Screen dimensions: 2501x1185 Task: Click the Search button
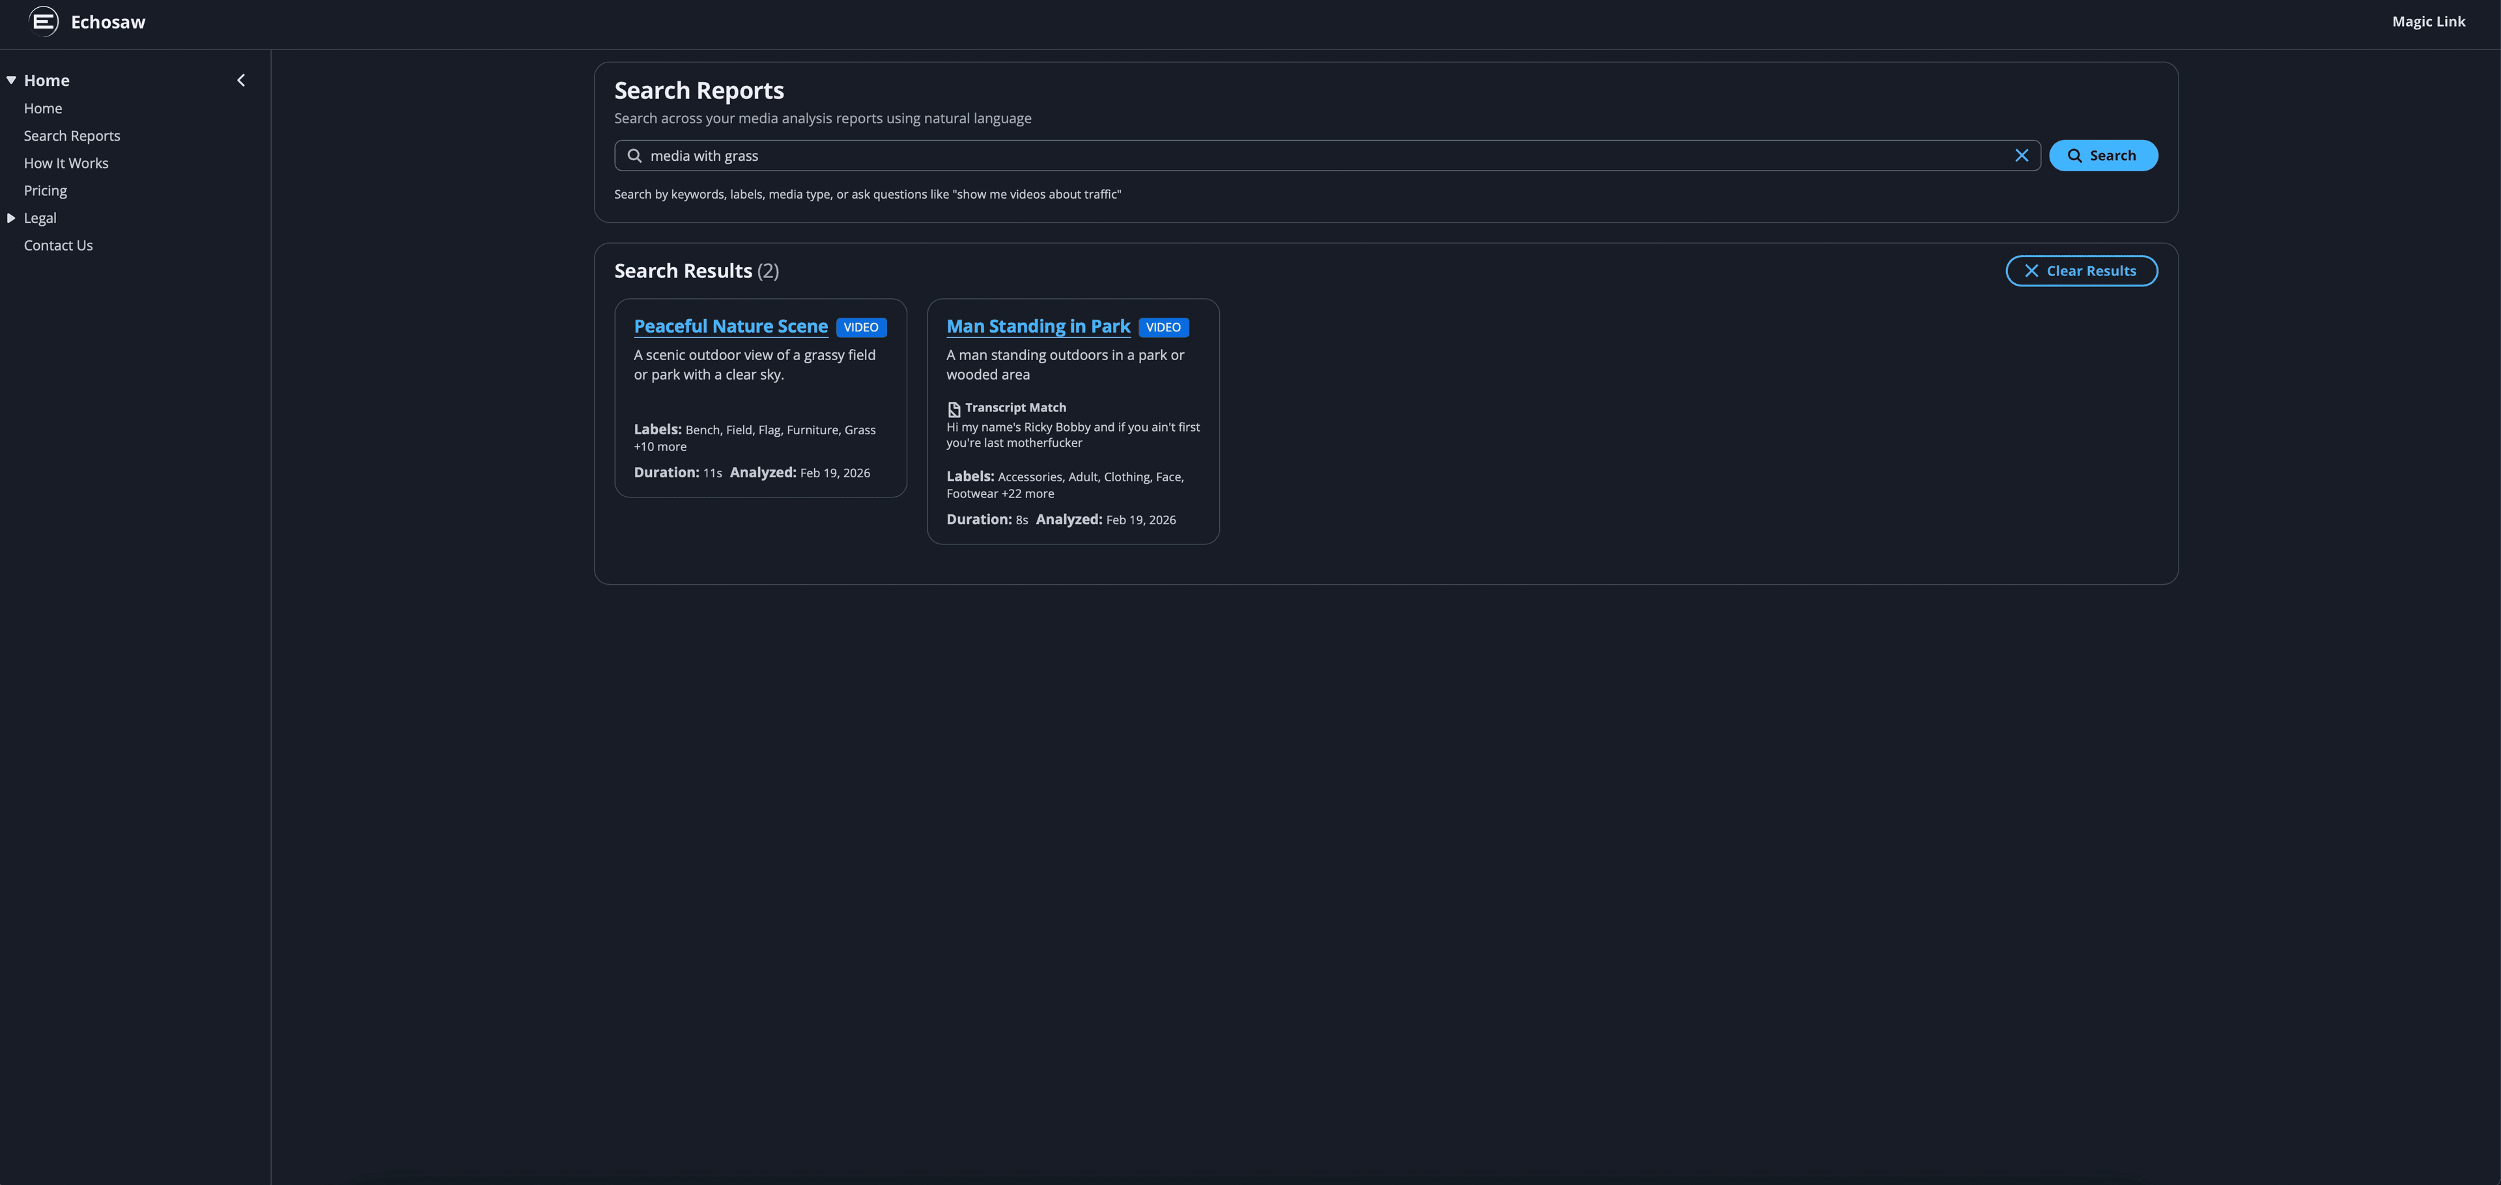coord(2103,155)
